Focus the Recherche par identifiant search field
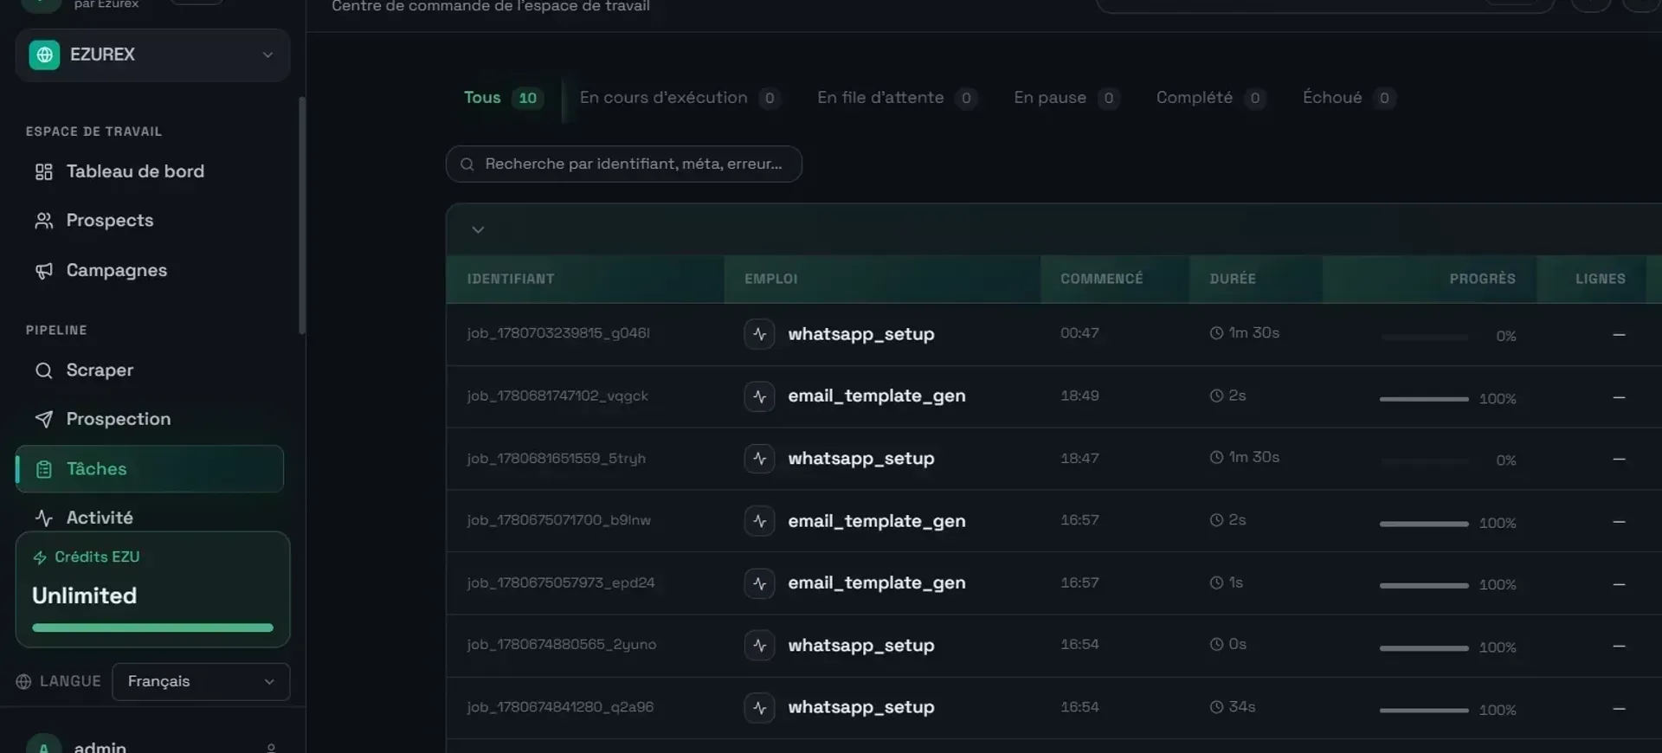The height and width of the screenshot is (753, 1662). [x=623, y=164]
